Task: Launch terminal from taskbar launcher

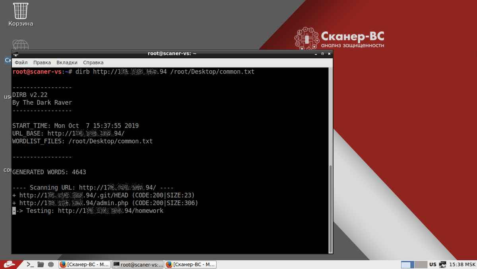Action: [x=30, y=264]
